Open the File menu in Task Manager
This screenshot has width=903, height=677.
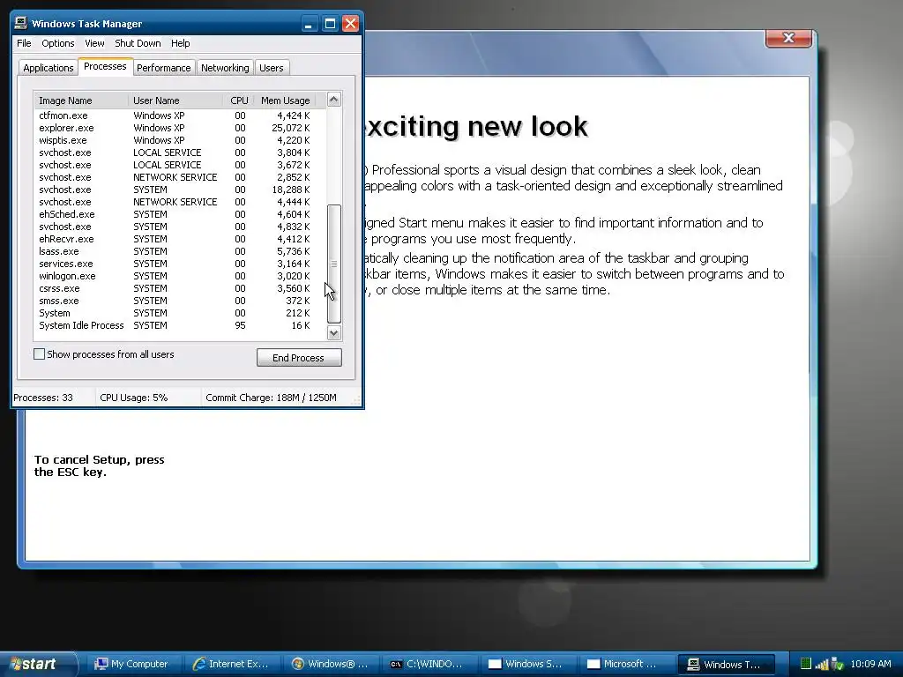[x=24, y=43]
